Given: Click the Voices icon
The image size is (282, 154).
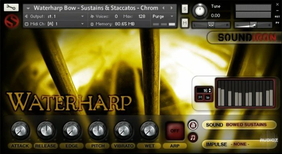Looking at the screenshot, I should tap(92, 16).
